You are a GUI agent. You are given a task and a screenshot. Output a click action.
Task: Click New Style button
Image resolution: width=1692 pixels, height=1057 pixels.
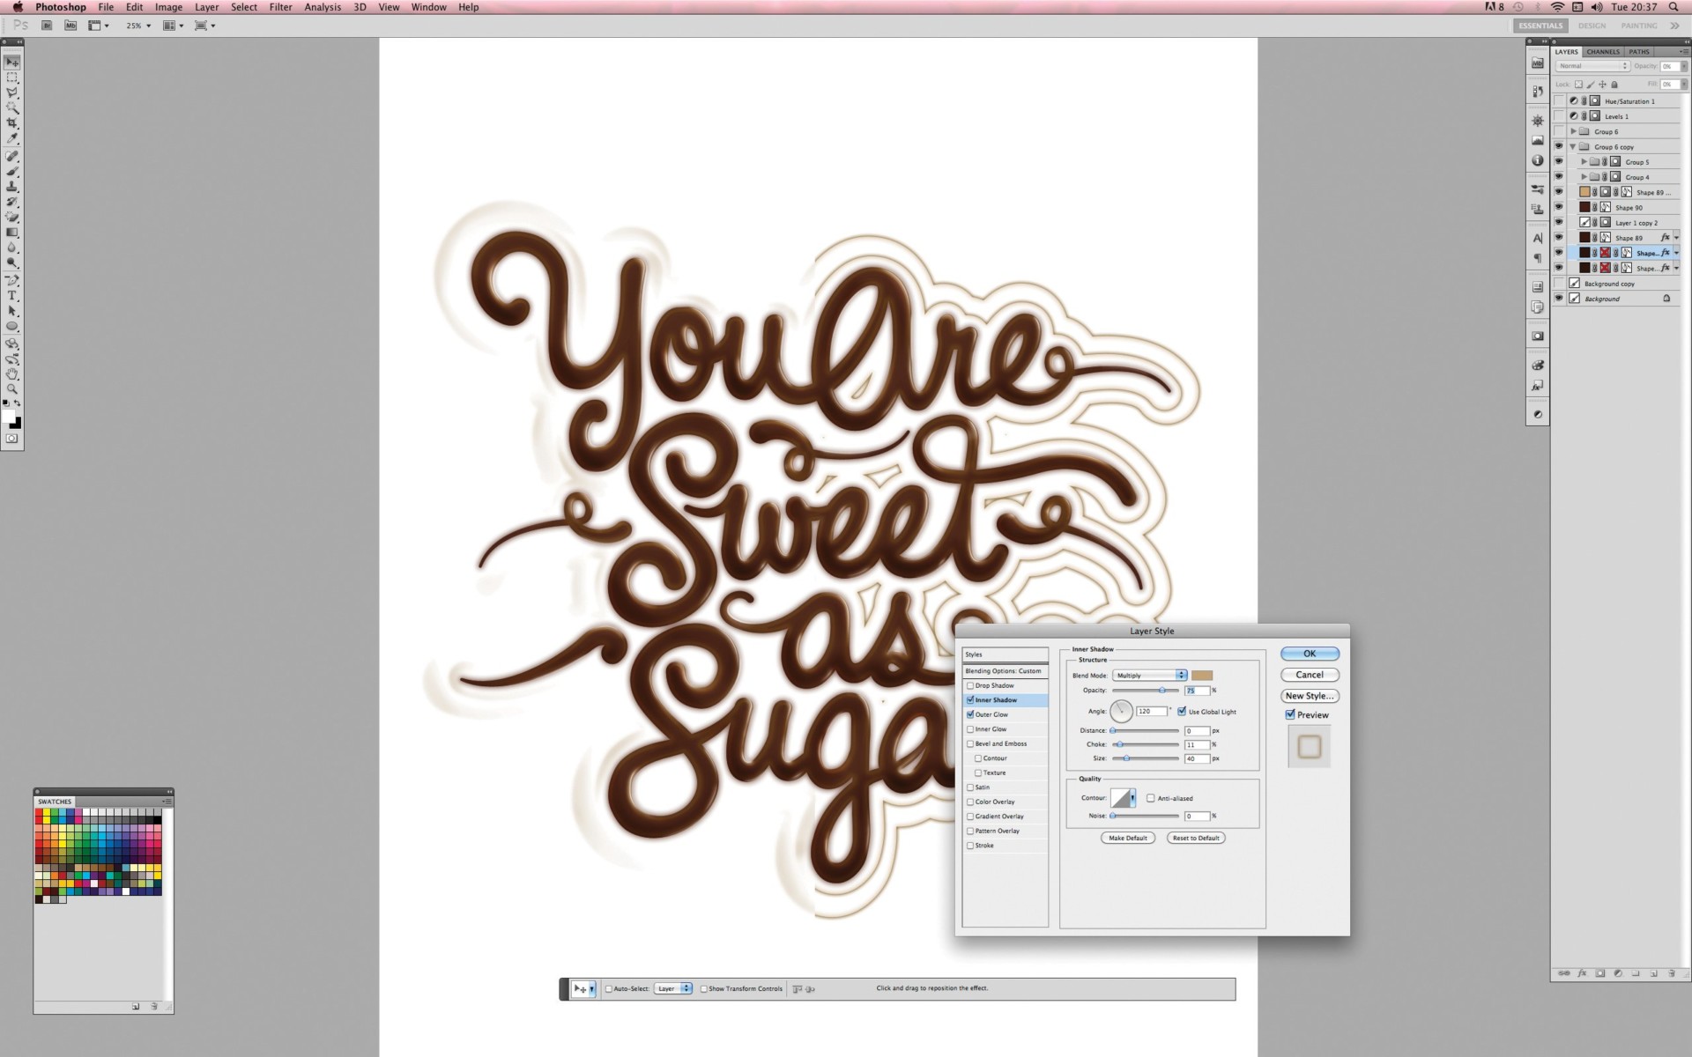1310,695
